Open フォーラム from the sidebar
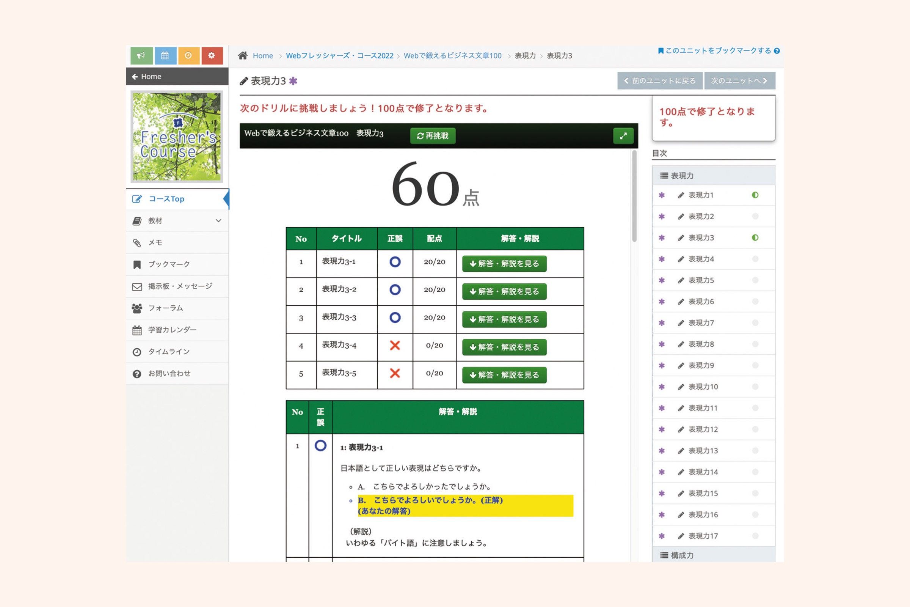Viewport: 910px width, 607px height. (177, 308)
